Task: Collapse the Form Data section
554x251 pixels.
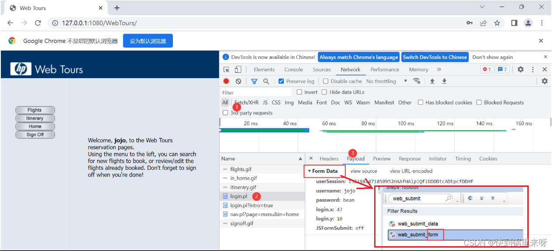Action: [310, 171]
